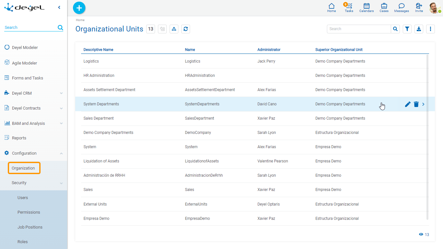The image size is (443, 249).
Task: Refresh the Organizational Units list
Action: click(186, 29)
